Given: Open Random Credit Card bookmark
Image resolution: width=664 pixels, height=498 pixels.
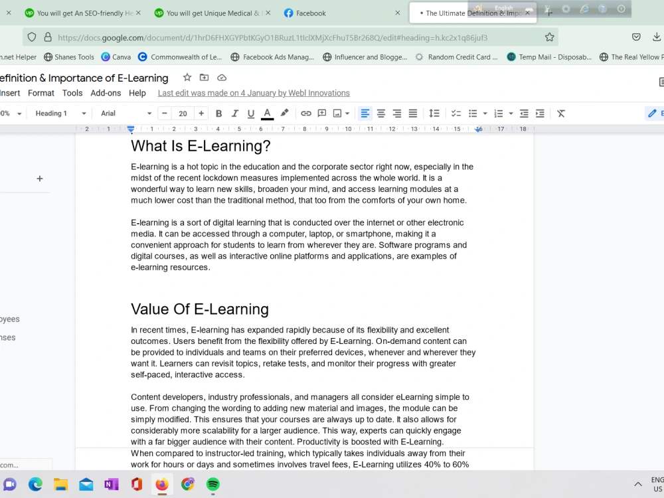Looking at the screenshot, I should point(457,56).
